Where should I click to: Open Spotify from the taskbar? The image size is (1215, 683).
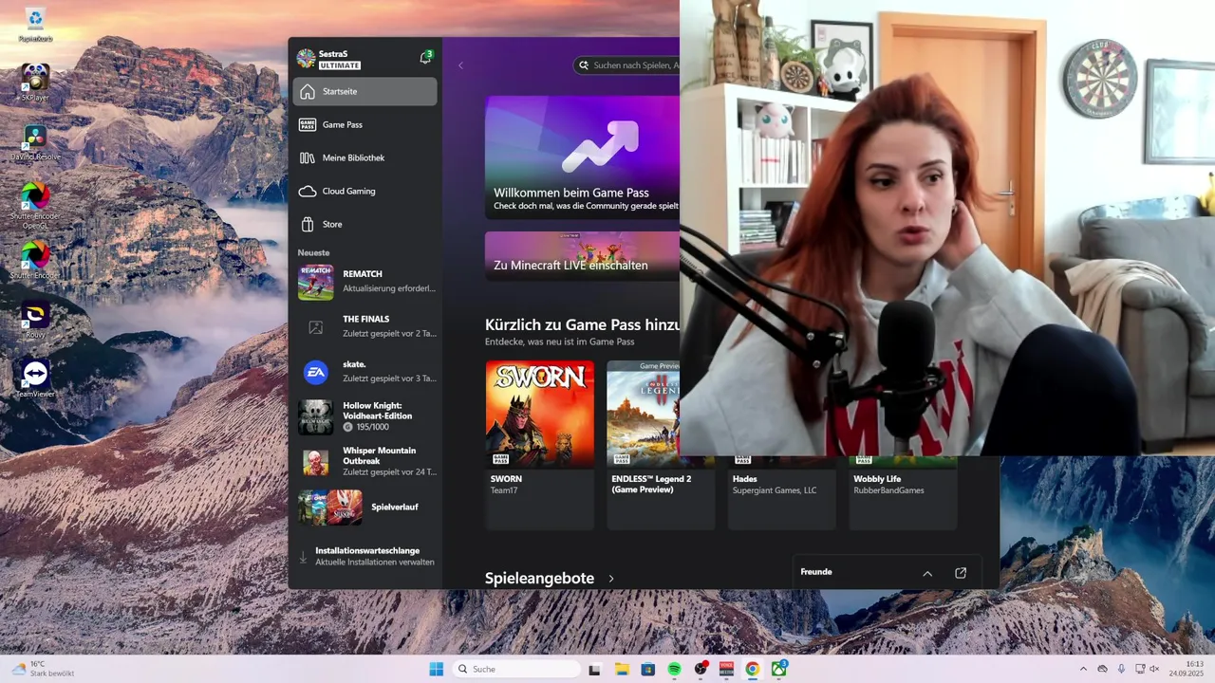coord(674,669)
